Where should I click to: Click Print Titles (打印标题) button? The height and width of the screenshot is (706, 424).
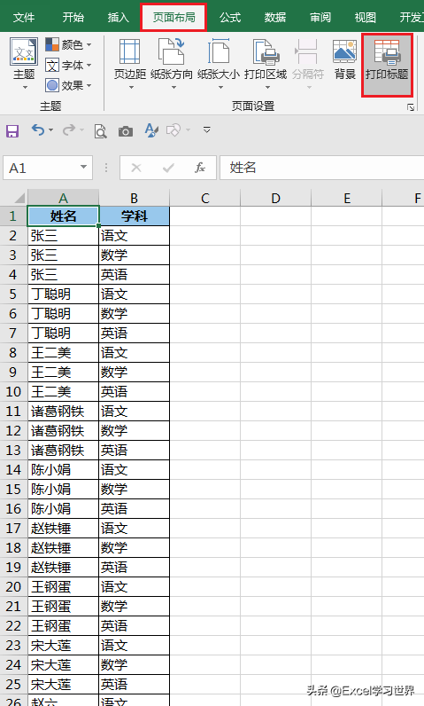[x=387, y=66]
